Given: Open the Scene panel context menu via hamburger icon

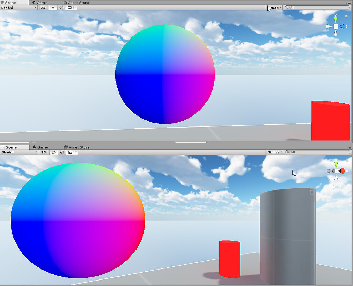Looking at the screenshot, I should tap(350, 3).
